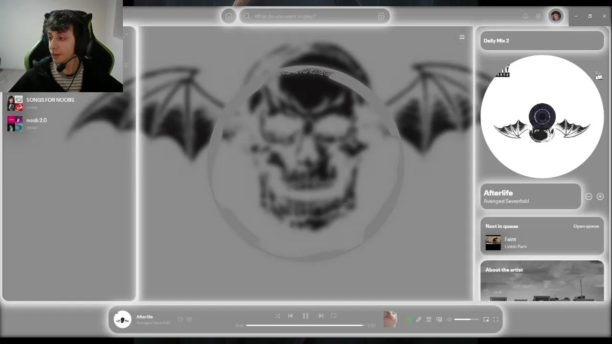Click minus icon beside Afterlife in right panel
Screen dimensions: 612x344
589,196
